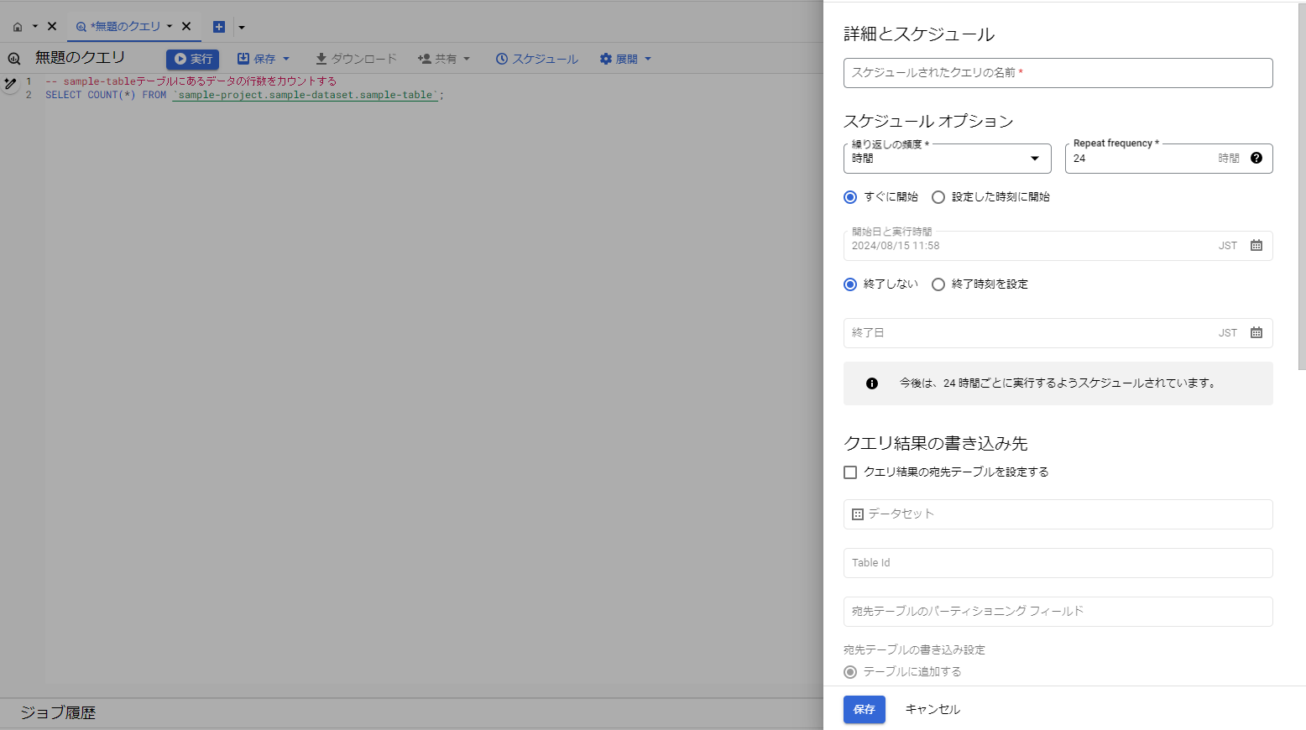Click the スケジュール toolbar item

pyautogui.click(x=537, y=59)
